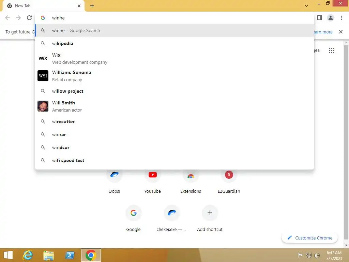Open Action Center flag icon

(301, 255)
